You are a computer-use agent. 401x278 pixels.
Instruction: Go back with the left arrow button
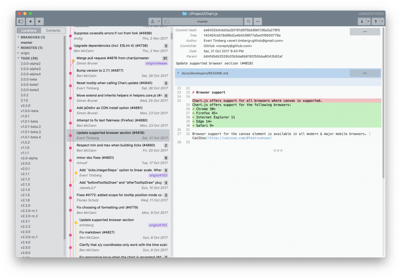[x=30, y=22]
